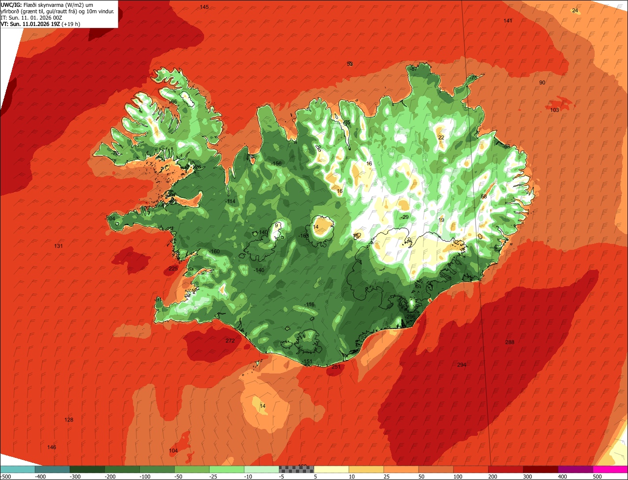Click the map value '-116'

[309, 305]
